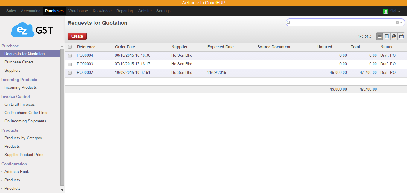Click the search magnifier icon

pos(289,22)
